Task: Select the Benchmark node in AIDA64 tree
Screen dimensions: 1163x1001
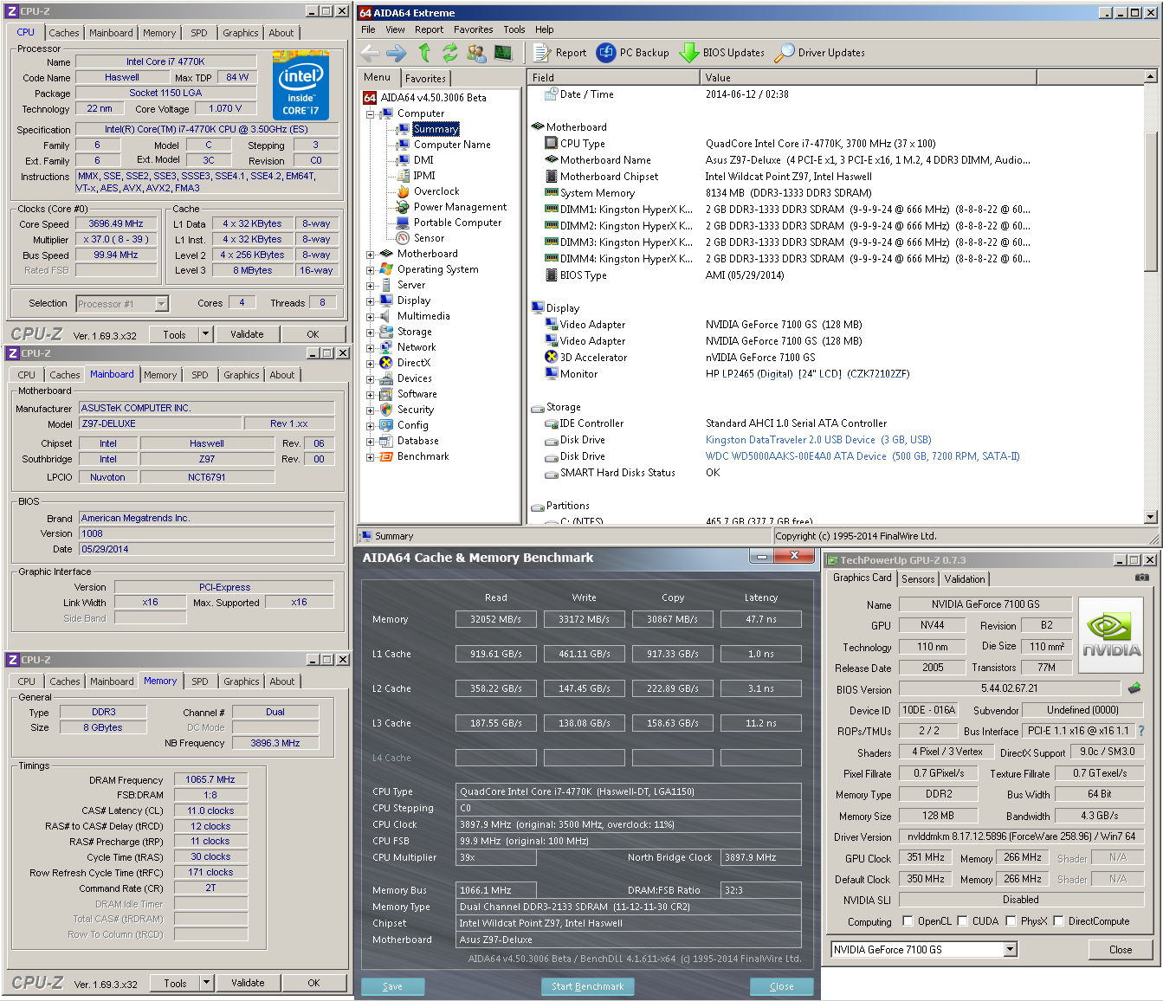Action: coord(423,456)
